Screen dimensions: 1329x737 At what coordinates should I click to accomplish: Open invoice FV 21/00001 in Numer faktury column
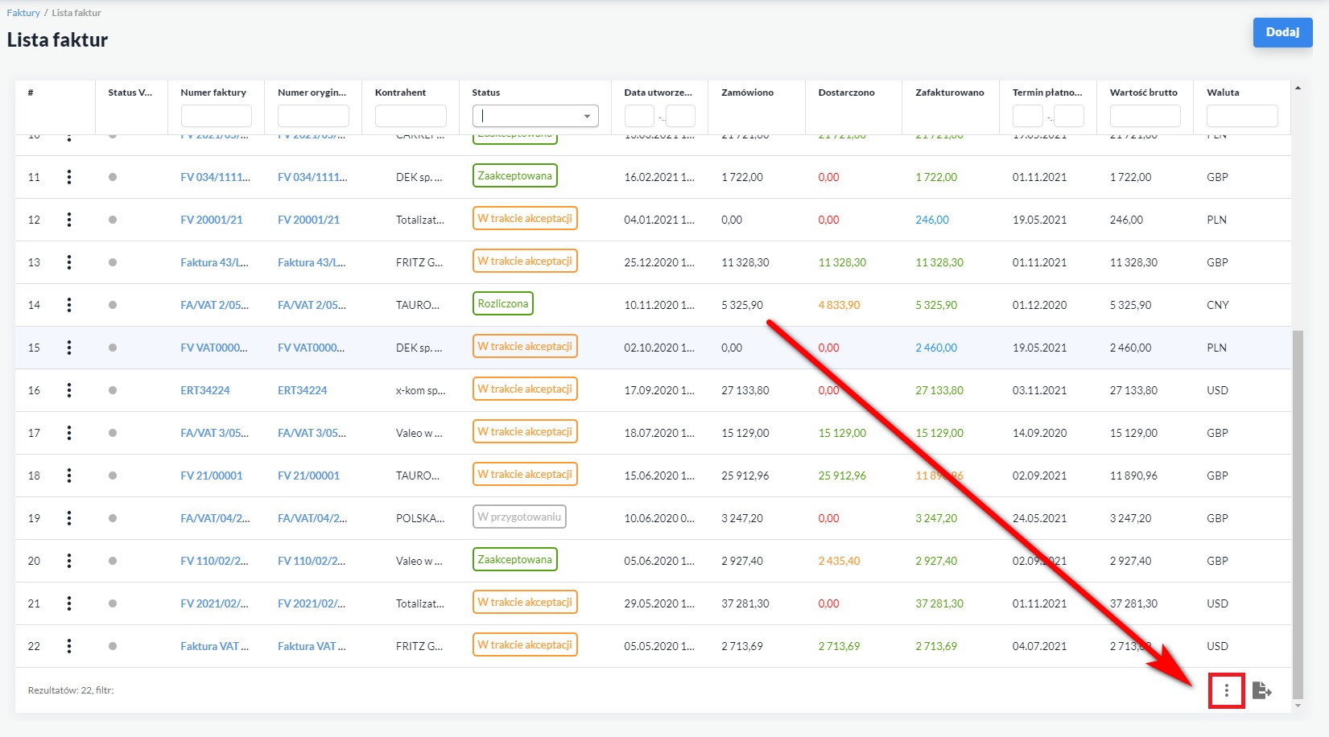click(x=212, y=476)
